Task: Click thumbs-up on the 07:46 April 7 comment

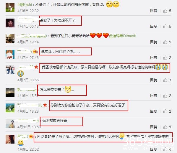Action: (x=165, y=58)
